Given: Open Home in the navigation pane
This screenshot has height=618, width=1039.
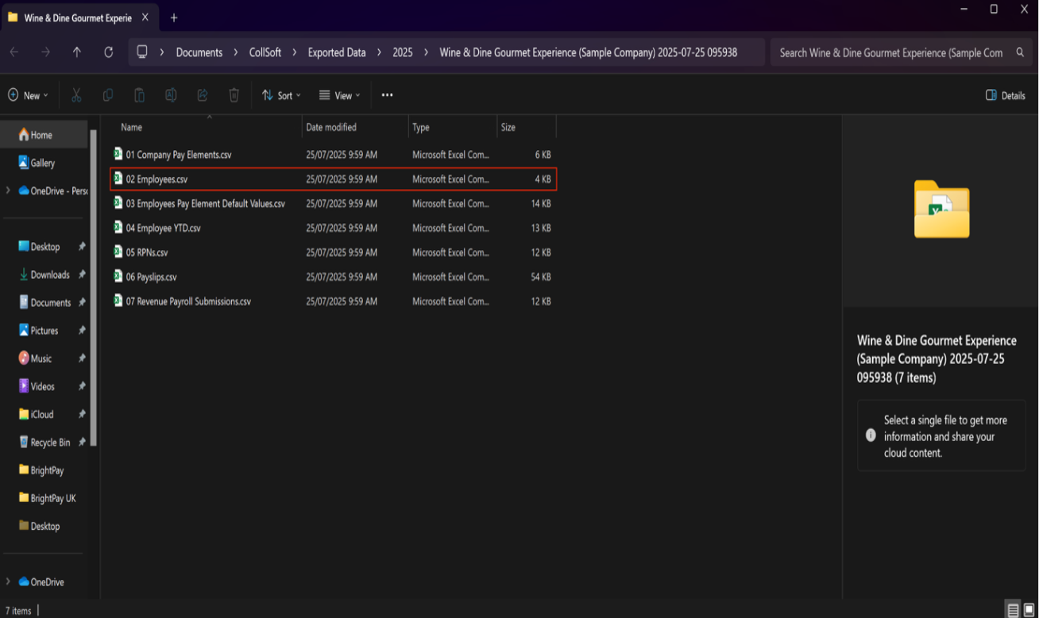Looking at the screenshot, I should pyautogui.click(x=44, y=135).
